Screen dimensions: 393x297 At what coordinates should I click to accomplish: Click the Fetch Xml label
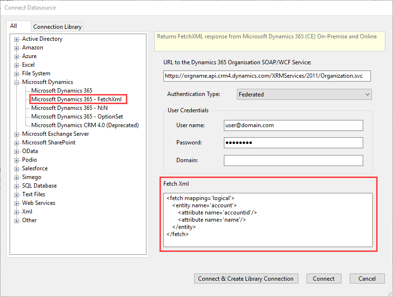click(x=176, y=184)
